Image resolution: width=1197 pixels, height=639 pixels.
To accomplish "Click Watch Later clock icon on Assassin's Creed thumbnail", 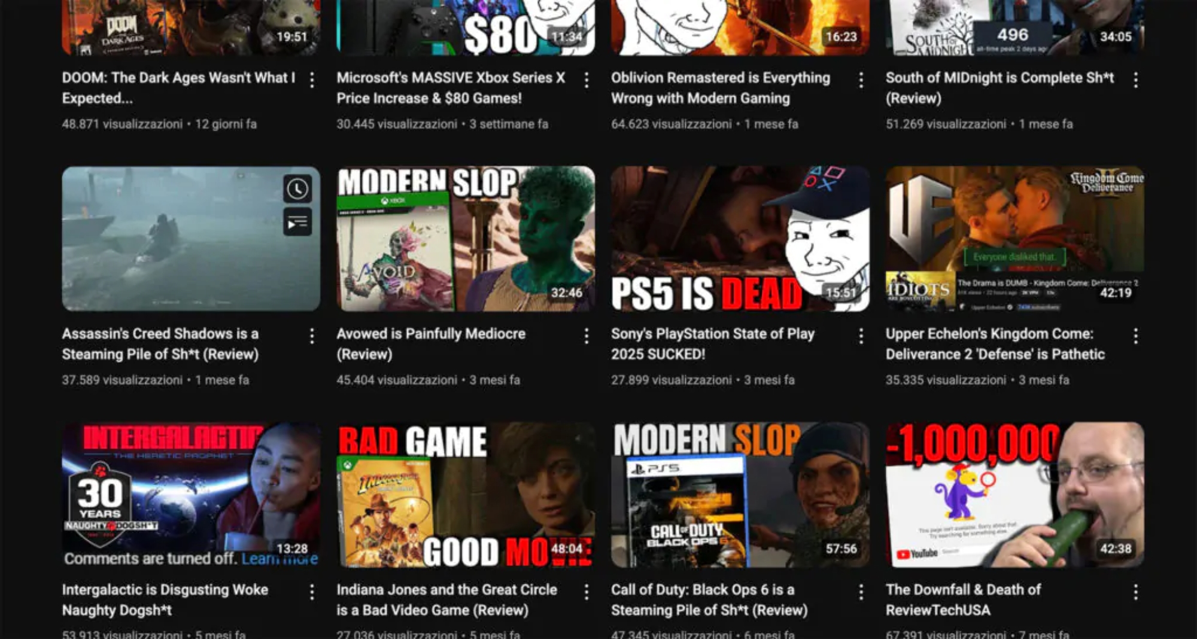I will 297,189.
